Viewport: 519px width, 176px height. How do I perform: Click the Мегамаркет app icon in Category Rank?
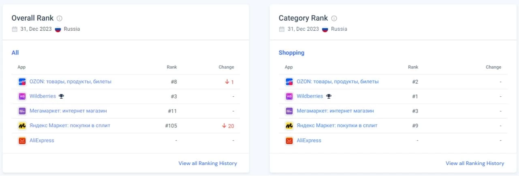pos(289,111)
